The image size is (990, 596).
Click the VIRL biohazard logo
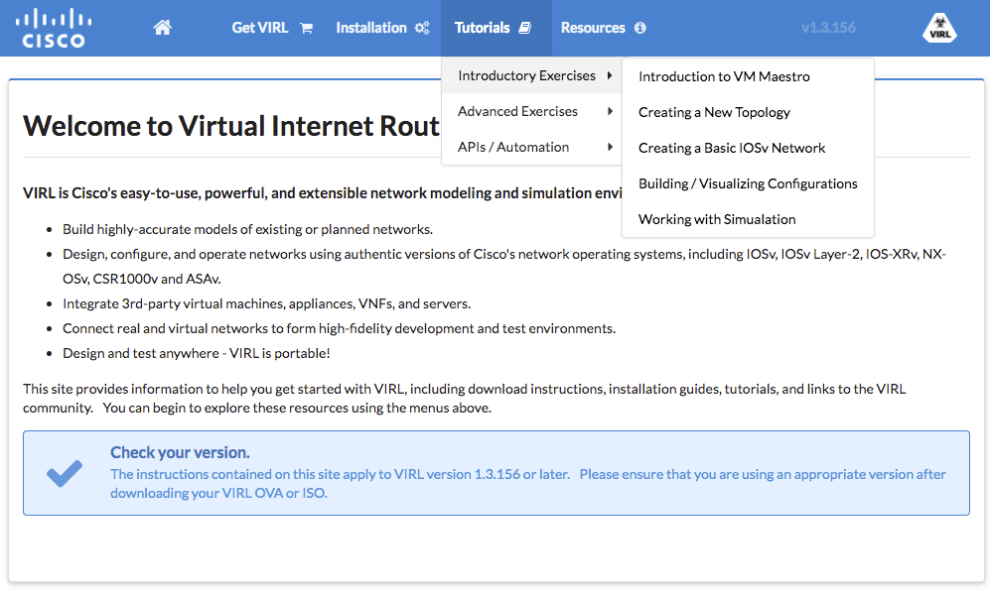(x=939, y=28)
